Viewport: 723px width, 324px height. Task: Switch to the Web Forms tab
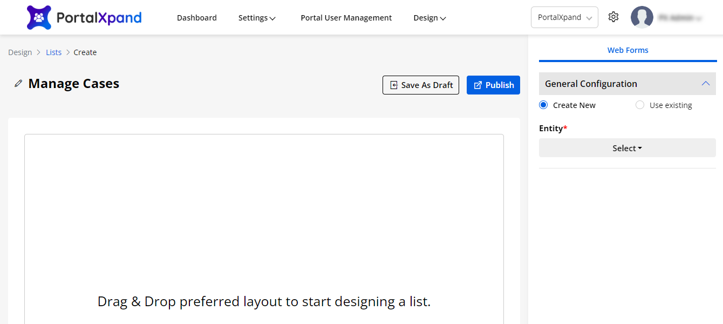[627, 50]
